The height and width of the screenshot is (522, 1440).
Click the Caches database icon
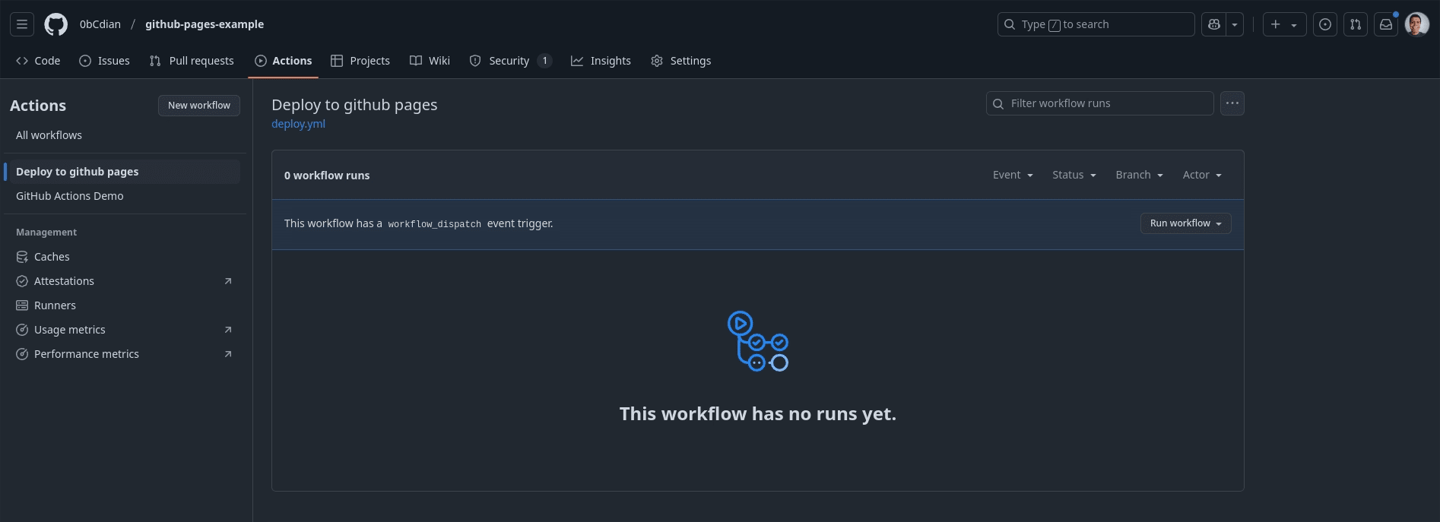pyautogui.click(x=22, y=257)
